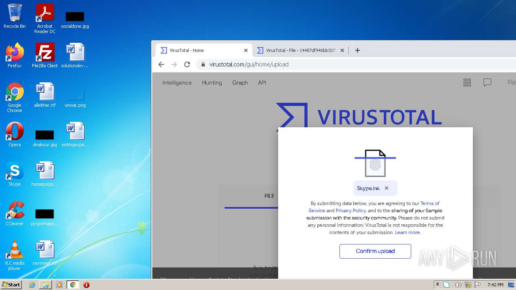Screen dimensions: 516x290
Task: Launch Skype desktop shortcut
Action: tap(15, 174)
